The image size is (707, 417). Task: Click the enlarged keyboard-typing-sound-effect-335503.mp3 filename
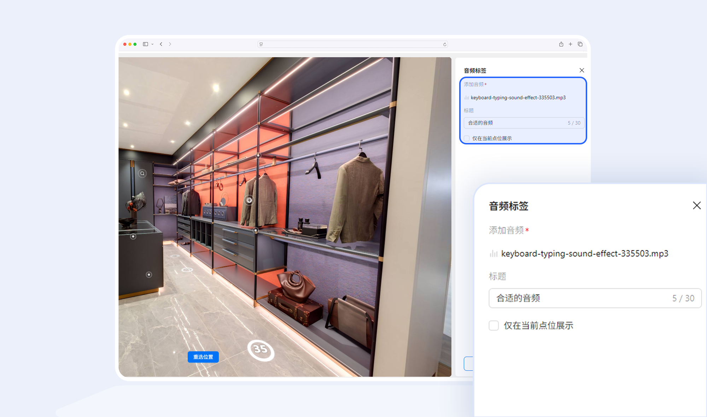585,254
